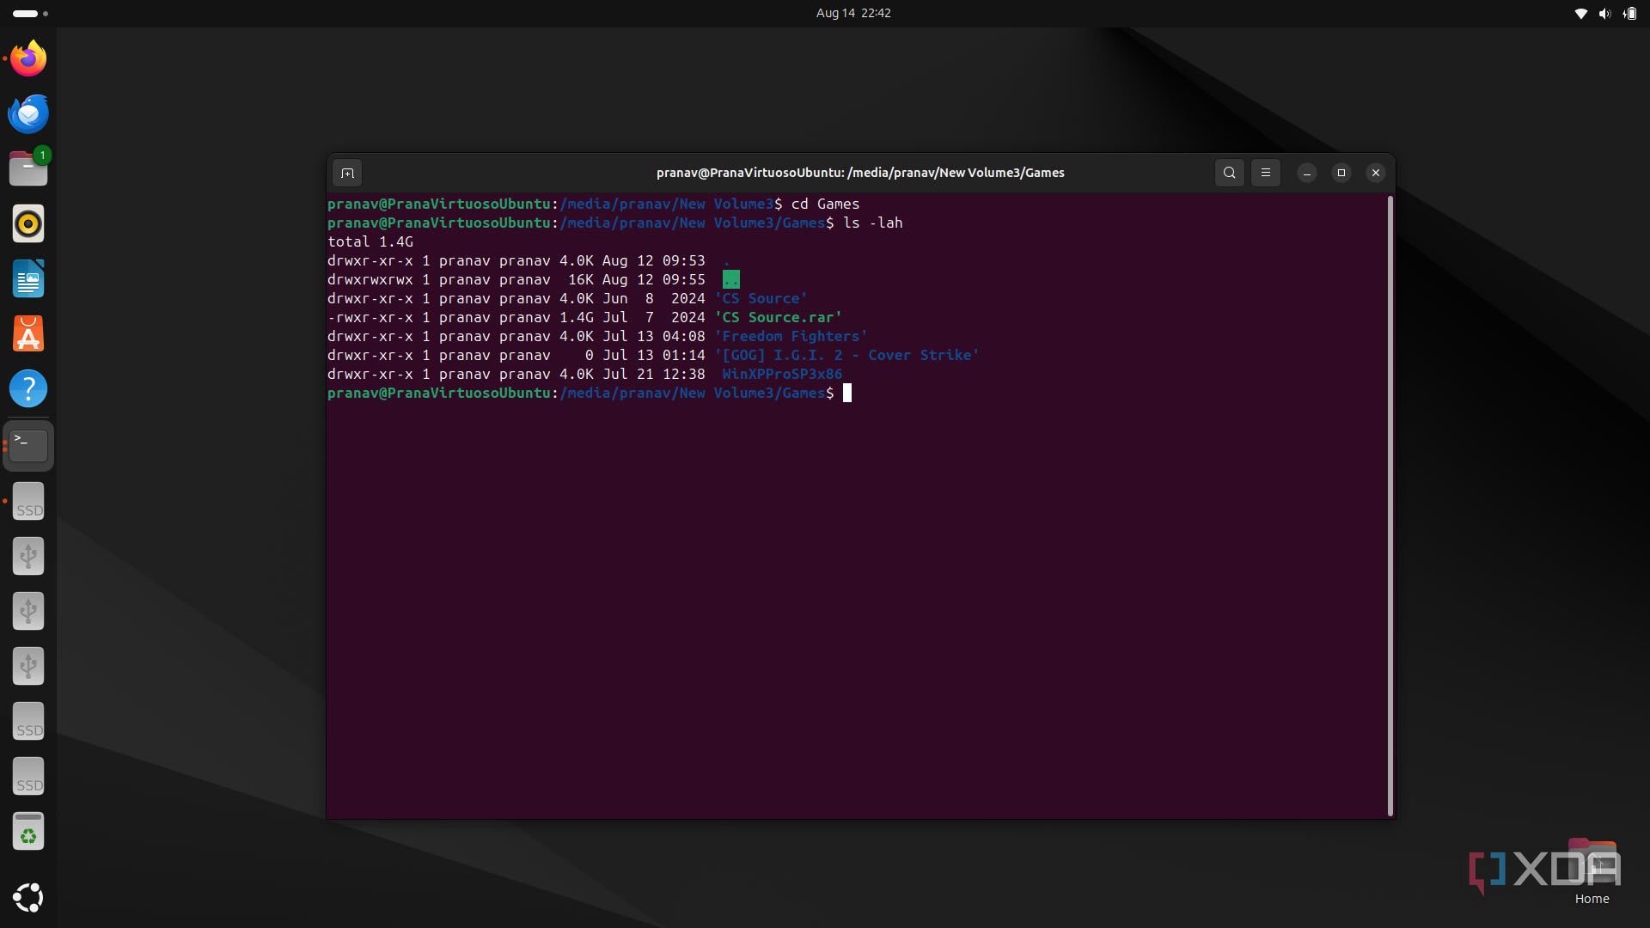Open the Help question mark icon
This screenshot has height=928, width=1650.
pyautogui.click(x=28, y=388)
